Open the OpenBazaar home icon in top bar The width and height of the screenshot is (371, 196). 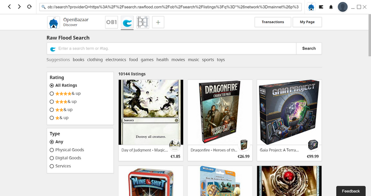(x=311, y=7)
